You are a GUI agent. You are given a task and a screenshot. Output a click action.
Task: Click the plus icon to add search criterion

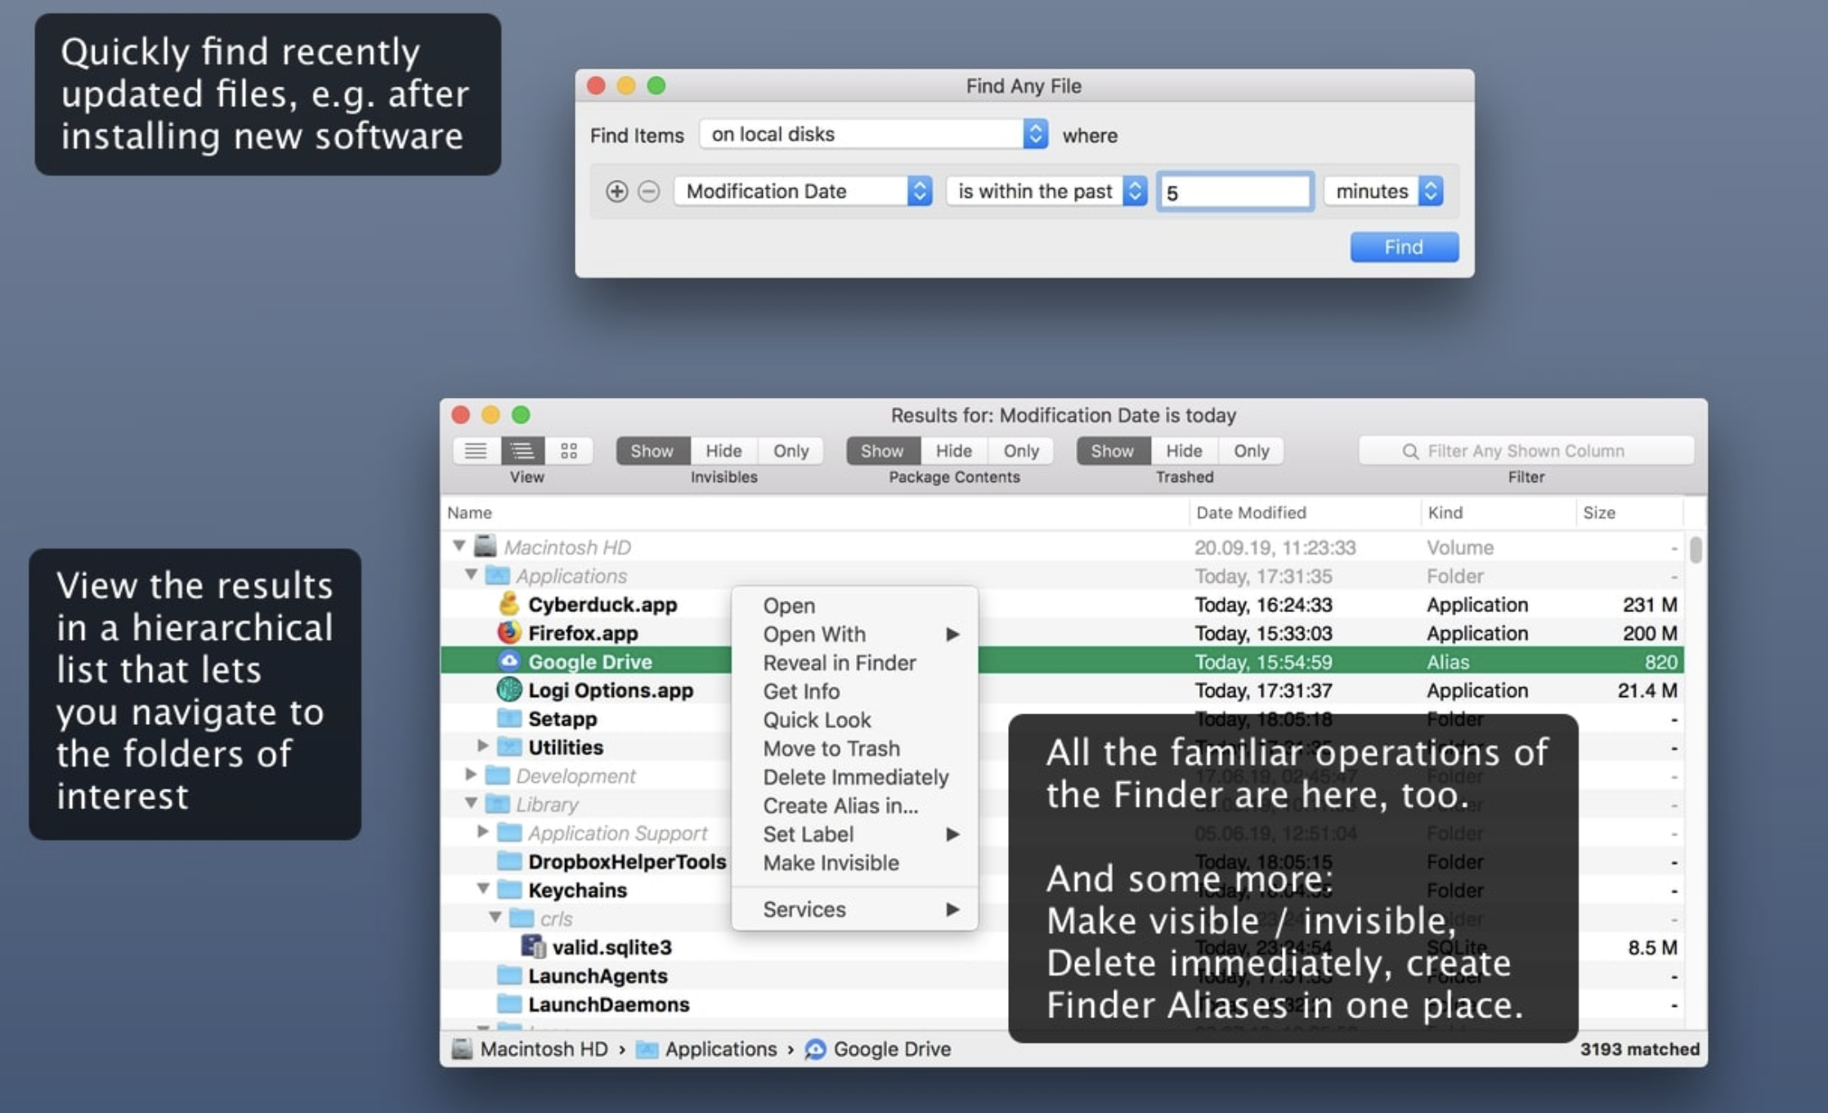click(x=619, y=191)
